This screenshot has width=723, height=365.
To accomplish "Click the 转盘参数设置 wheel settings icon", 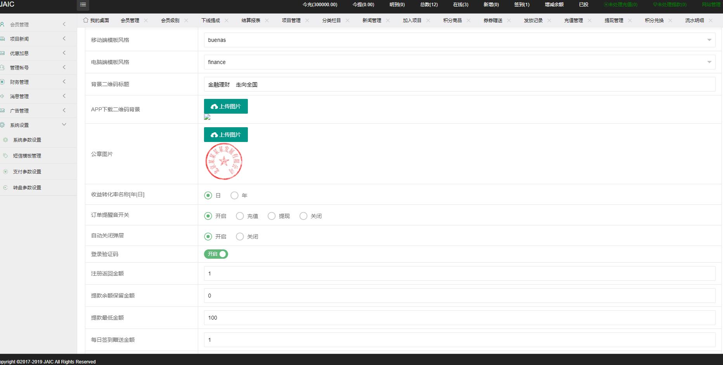I will coord(5,187).
